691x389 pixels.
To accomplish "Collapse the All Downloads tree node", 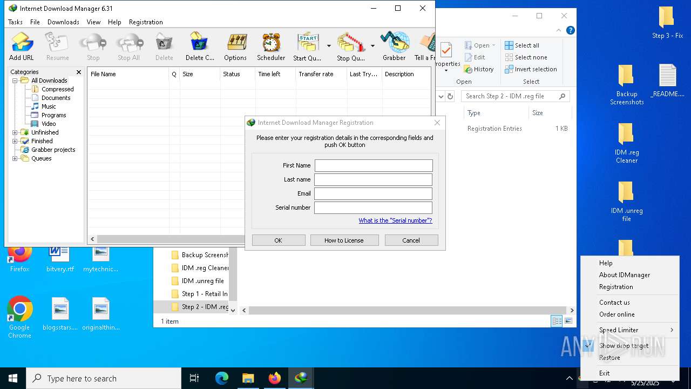I will click(x=15, y=81).
